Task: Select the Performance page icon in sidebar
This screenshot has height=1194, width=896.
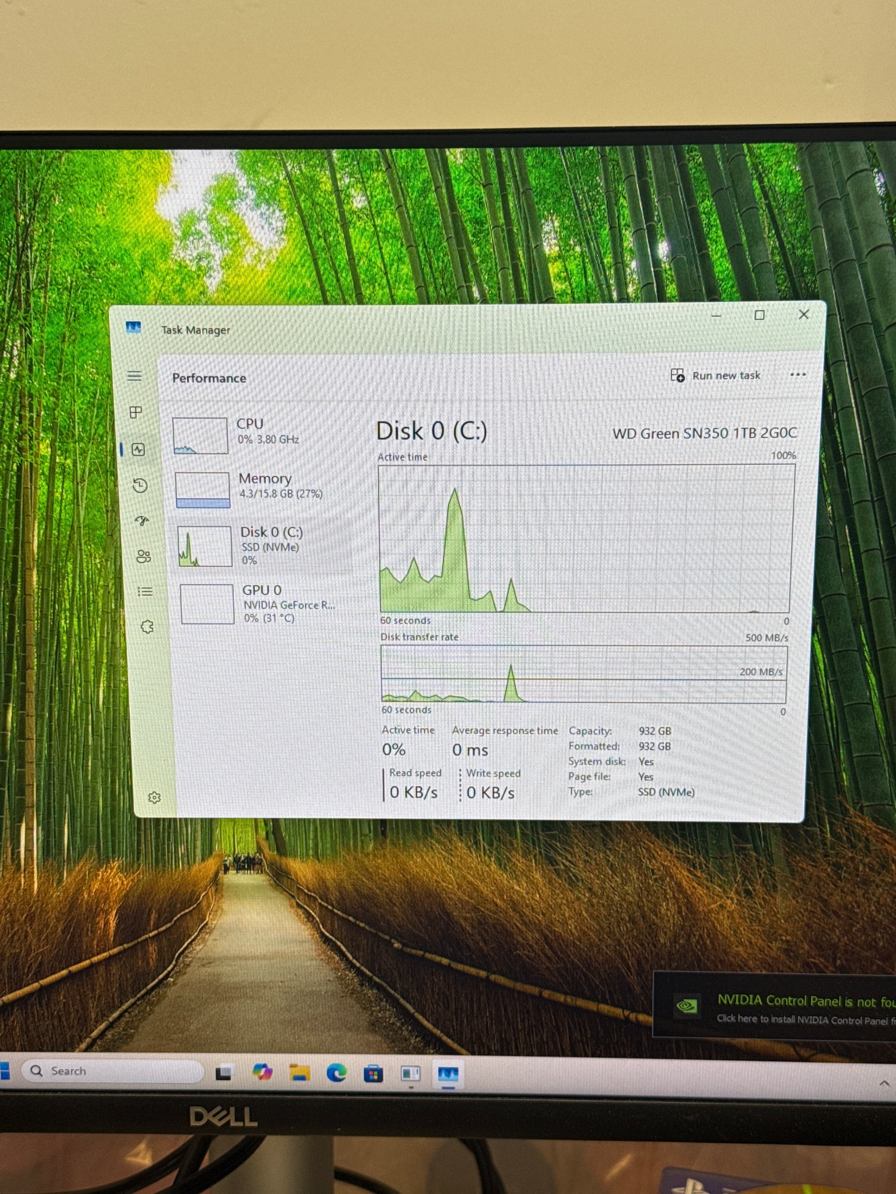Action: (138, 449)
